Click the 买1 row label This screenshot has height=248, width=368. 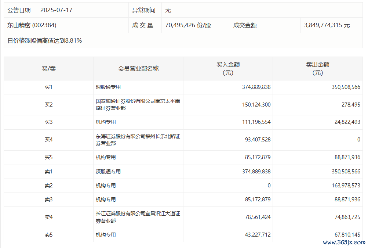click(48, 87)
